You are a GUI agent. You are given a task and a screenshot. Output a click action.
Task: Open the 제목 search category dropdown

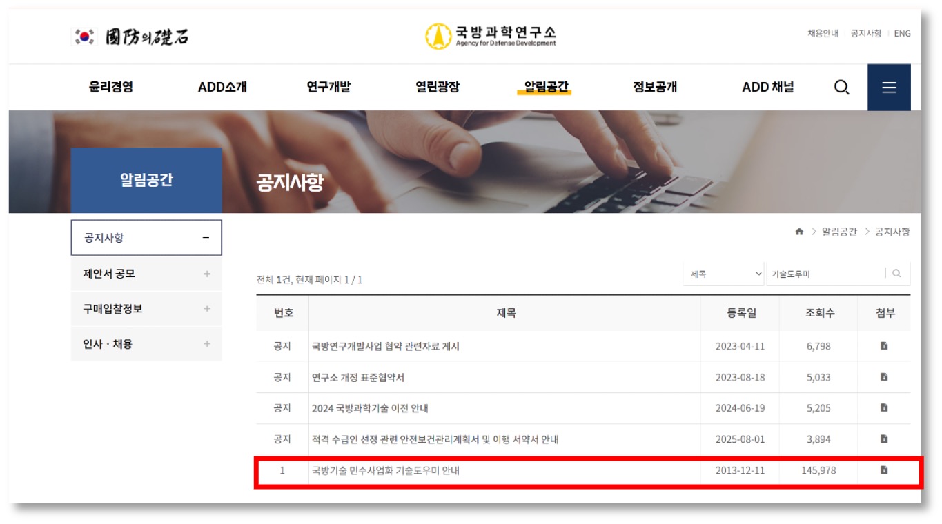[724, 274]
